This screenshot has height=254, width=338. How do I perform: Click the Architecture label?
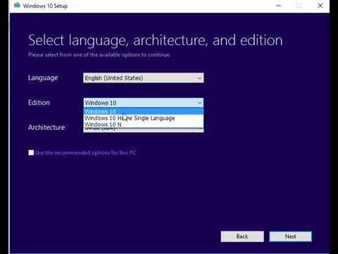tap(46, 127)
